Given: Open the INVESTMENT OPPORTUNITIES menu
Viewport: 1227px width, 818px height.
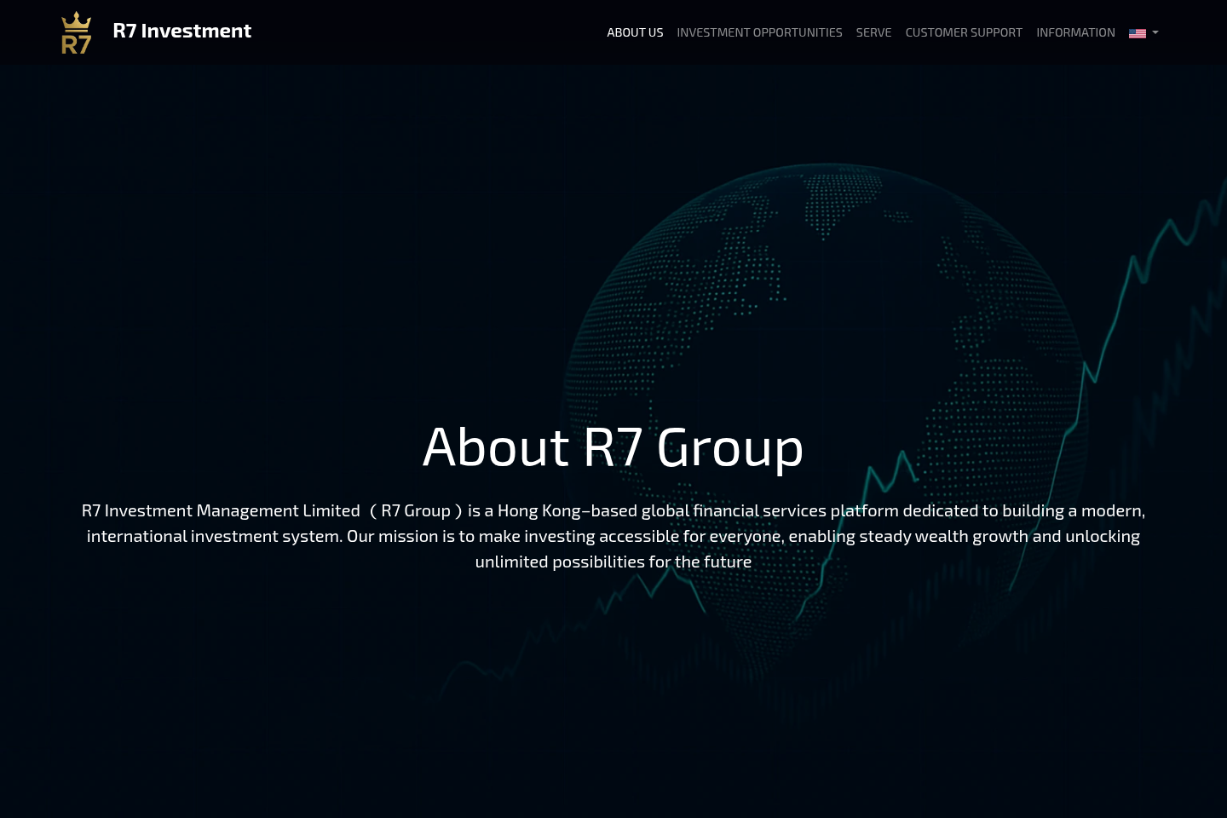Looking at the screenshot, I should point(759,32).
